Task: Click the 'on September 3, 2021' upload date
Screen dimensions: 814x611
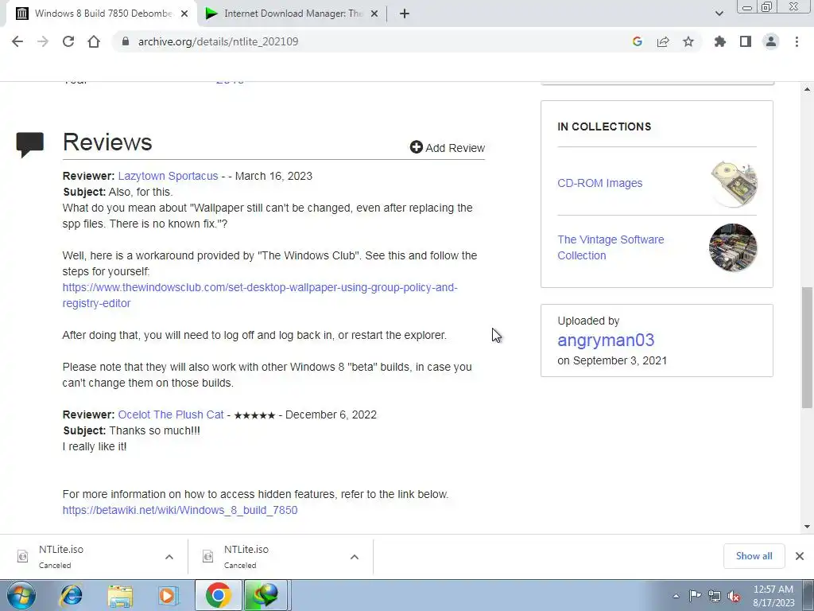Action: click(612, 360)
